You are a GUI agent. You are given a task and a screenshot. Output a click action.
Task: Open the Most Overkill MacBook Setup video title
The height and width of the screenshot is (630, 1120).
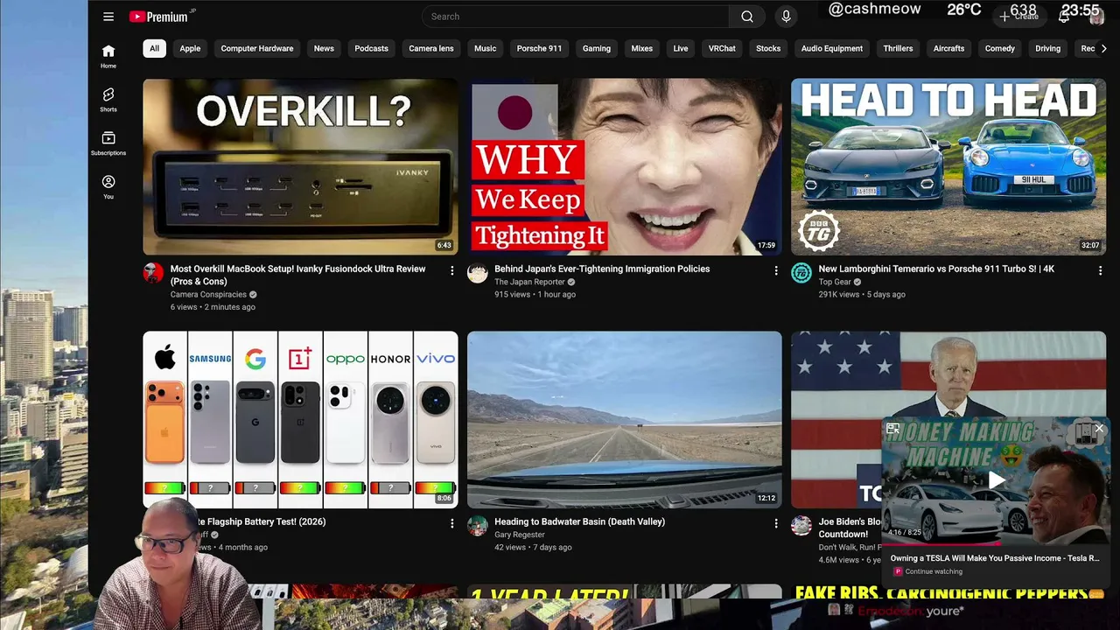(x=297, y=275)
